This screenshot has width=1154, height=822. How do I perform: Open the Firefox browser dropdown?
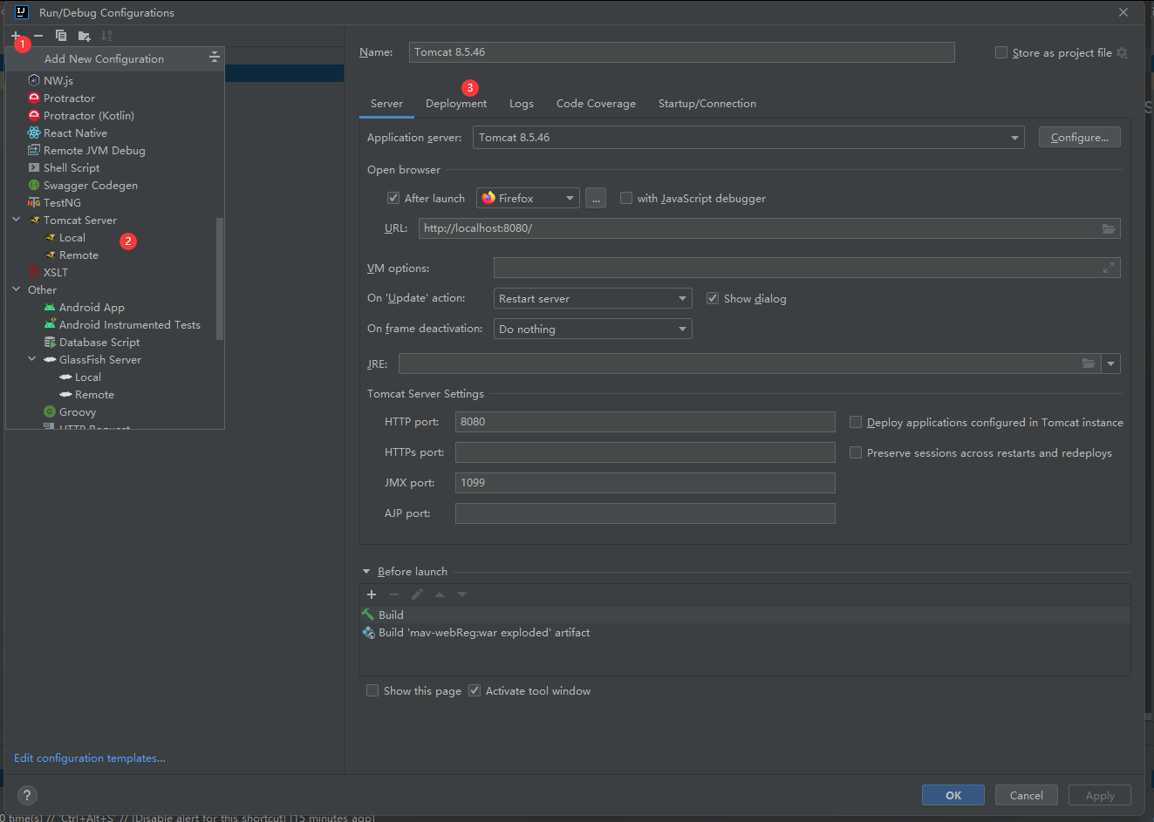528,198
